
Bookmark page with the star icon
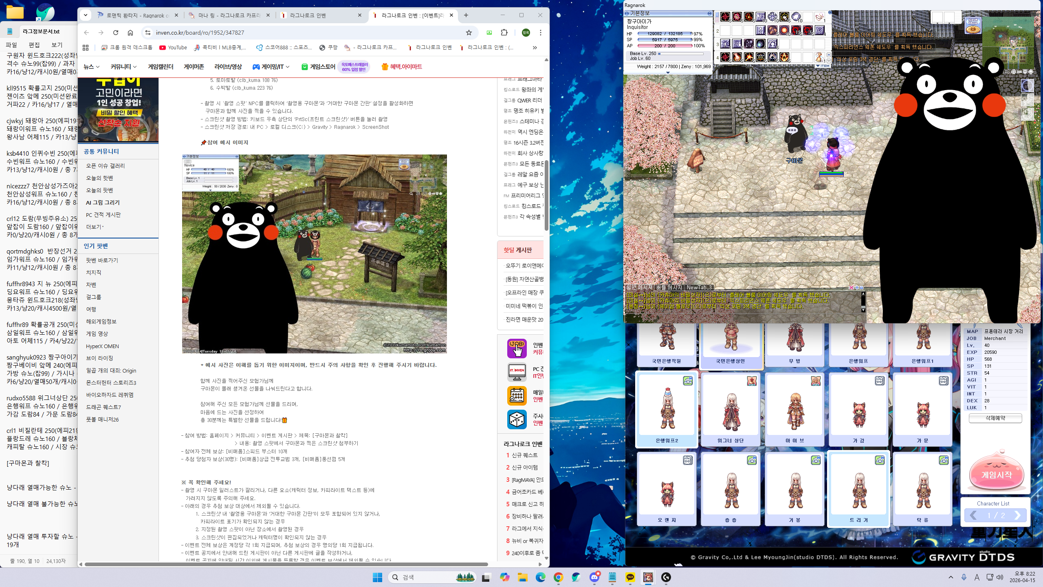(469, 33)
